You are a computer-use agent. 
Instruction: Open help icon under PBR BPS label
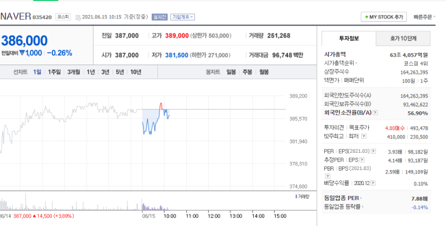[x=327, y=176]
